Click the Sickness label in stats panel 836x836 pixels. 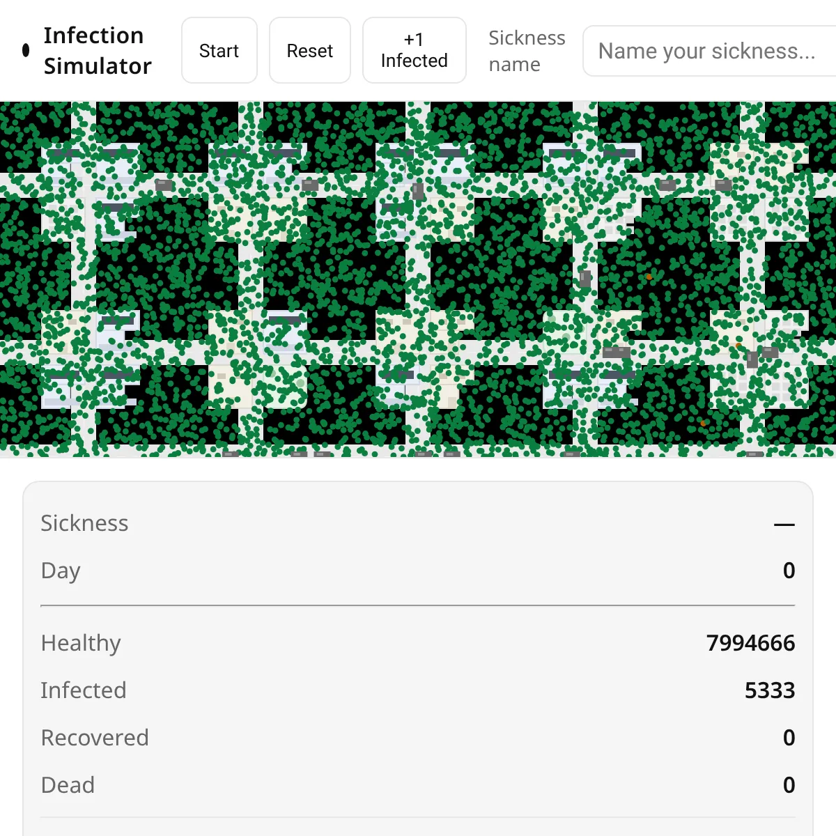tap(84, 523)
